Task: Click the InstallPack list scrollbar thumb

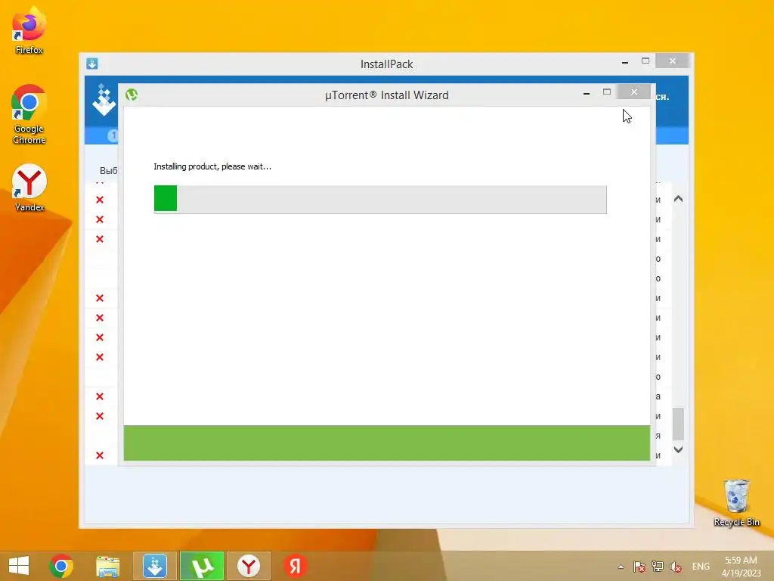Action: (x=678, y=424)
